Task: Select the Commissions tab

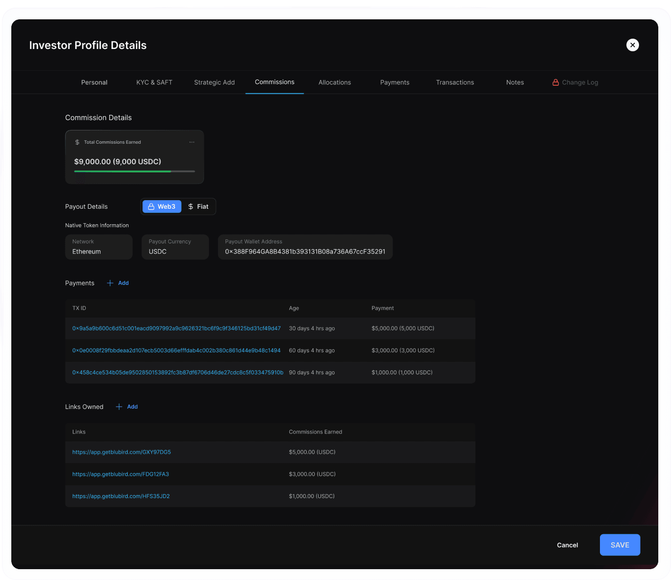Action: click(275, 82)
